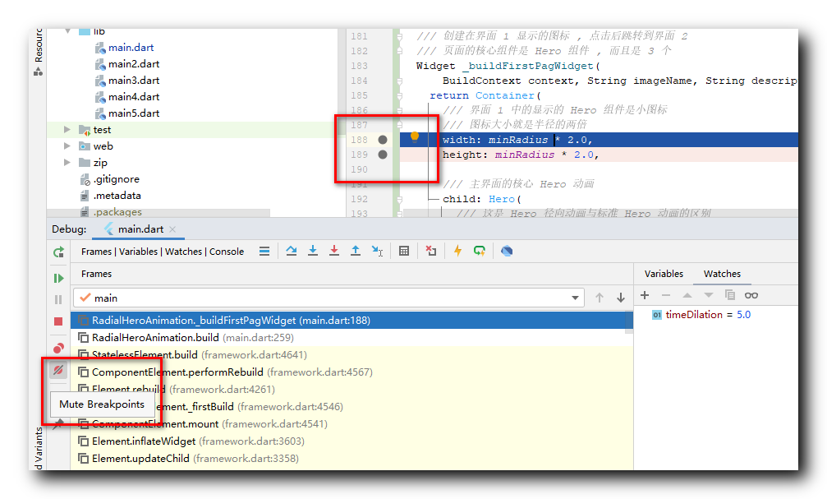
Task: Click Hero class reference on line 192
Action: coord(501,199)
